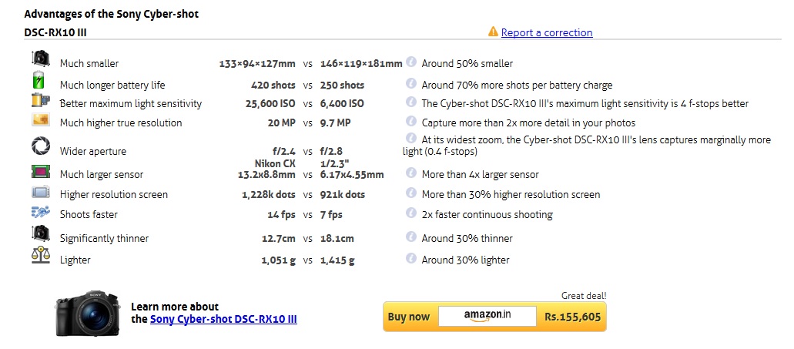Click the sensor chip icon

point(41,172)
